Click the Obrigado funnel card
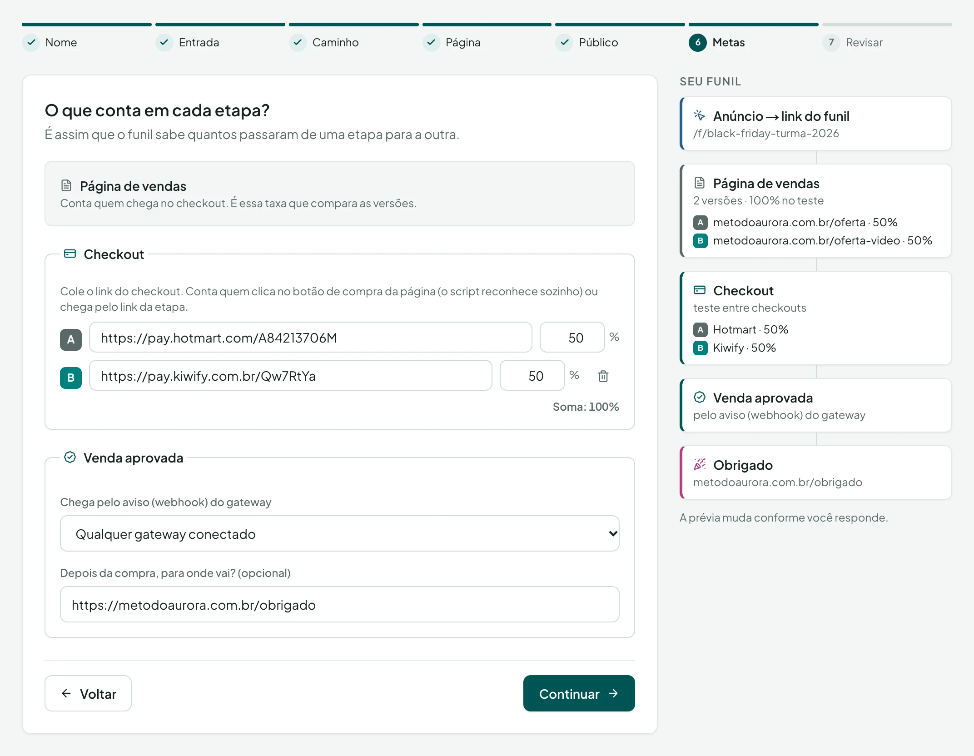The height and width of the screenshot is (756, 974). 815,472
